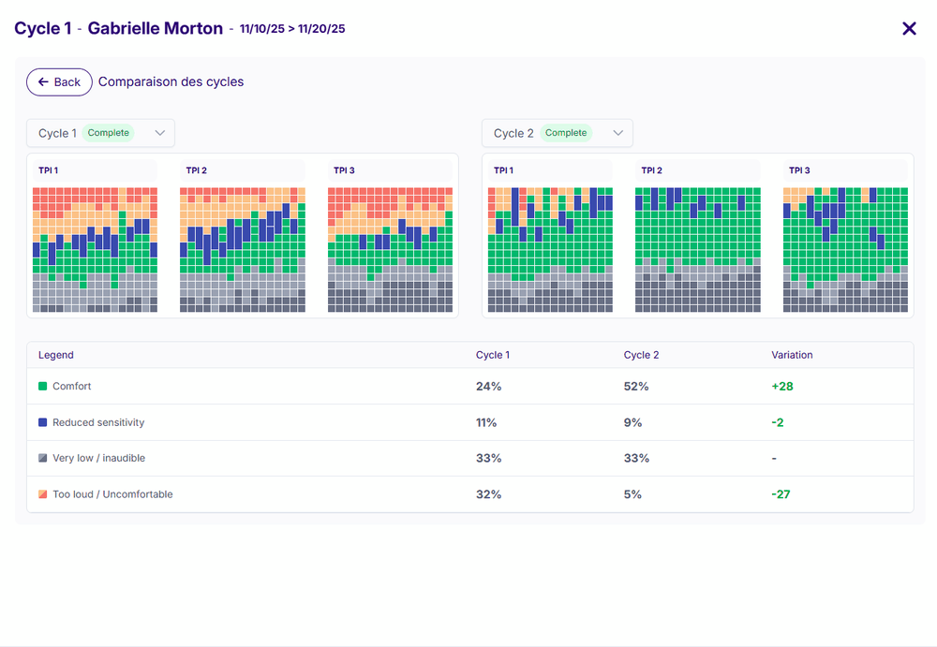Open the Cycle 2 dropdown selector
The image size is (937, 647).
point(557,133)
